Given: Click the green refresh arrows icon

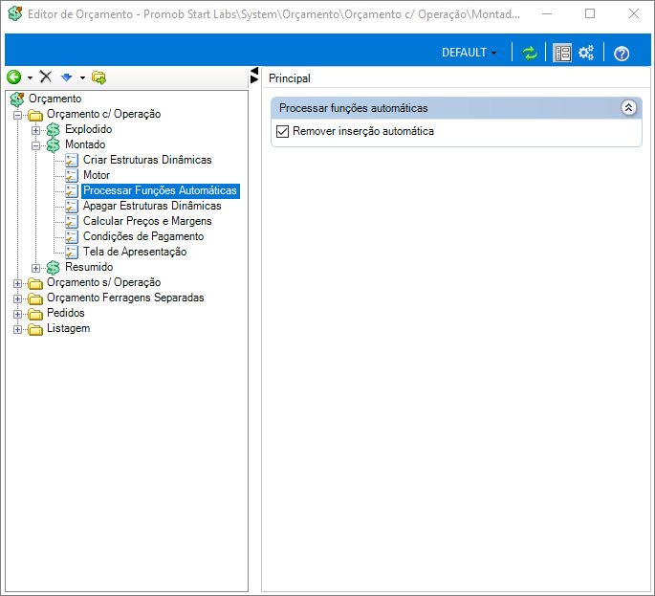Looking at the screenshot, I should pos(530,53).
